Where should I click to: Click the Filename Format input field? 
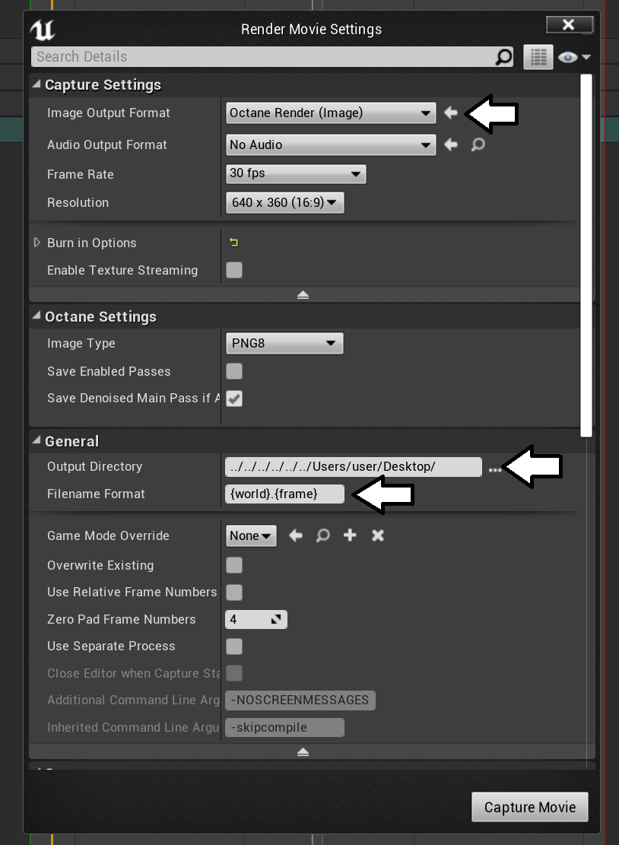[284, 494]
